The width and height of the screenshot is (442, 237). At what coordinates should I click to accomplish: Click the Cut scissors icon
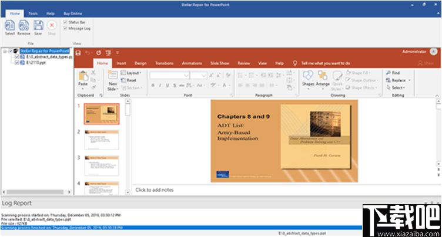point(93,73)
